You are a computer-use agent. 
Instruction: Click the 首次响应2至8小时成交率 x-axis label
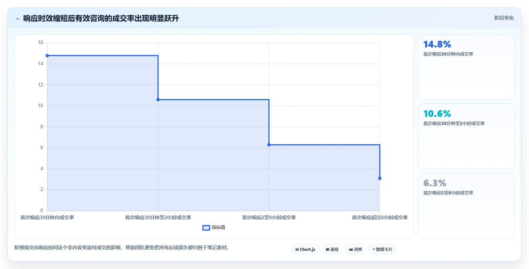click(x=269, y=217)
